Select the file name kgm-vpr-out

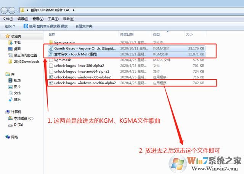click(x=64, y=42)
